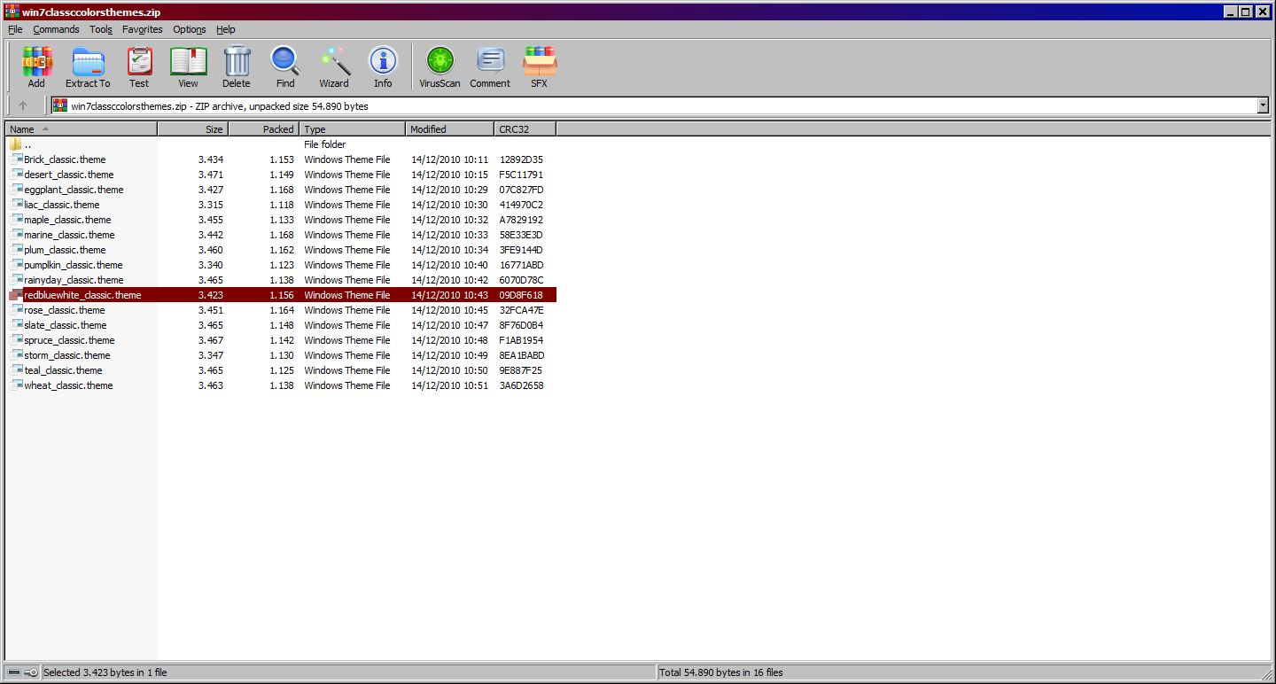Click icon of storm_classic.theme file
Viewport: 1276px width, 684px height.
(x=16, y=355)
